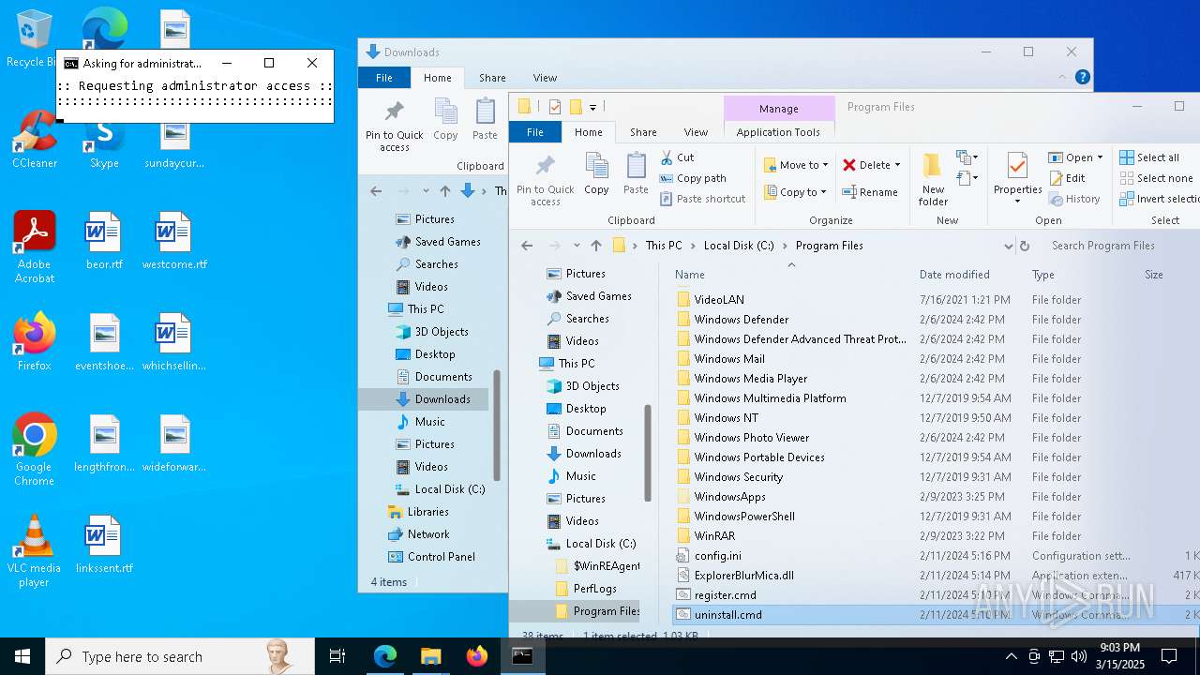Click Cut in Program Files ribbon
1200x675 pixels.
coord(677,157)
